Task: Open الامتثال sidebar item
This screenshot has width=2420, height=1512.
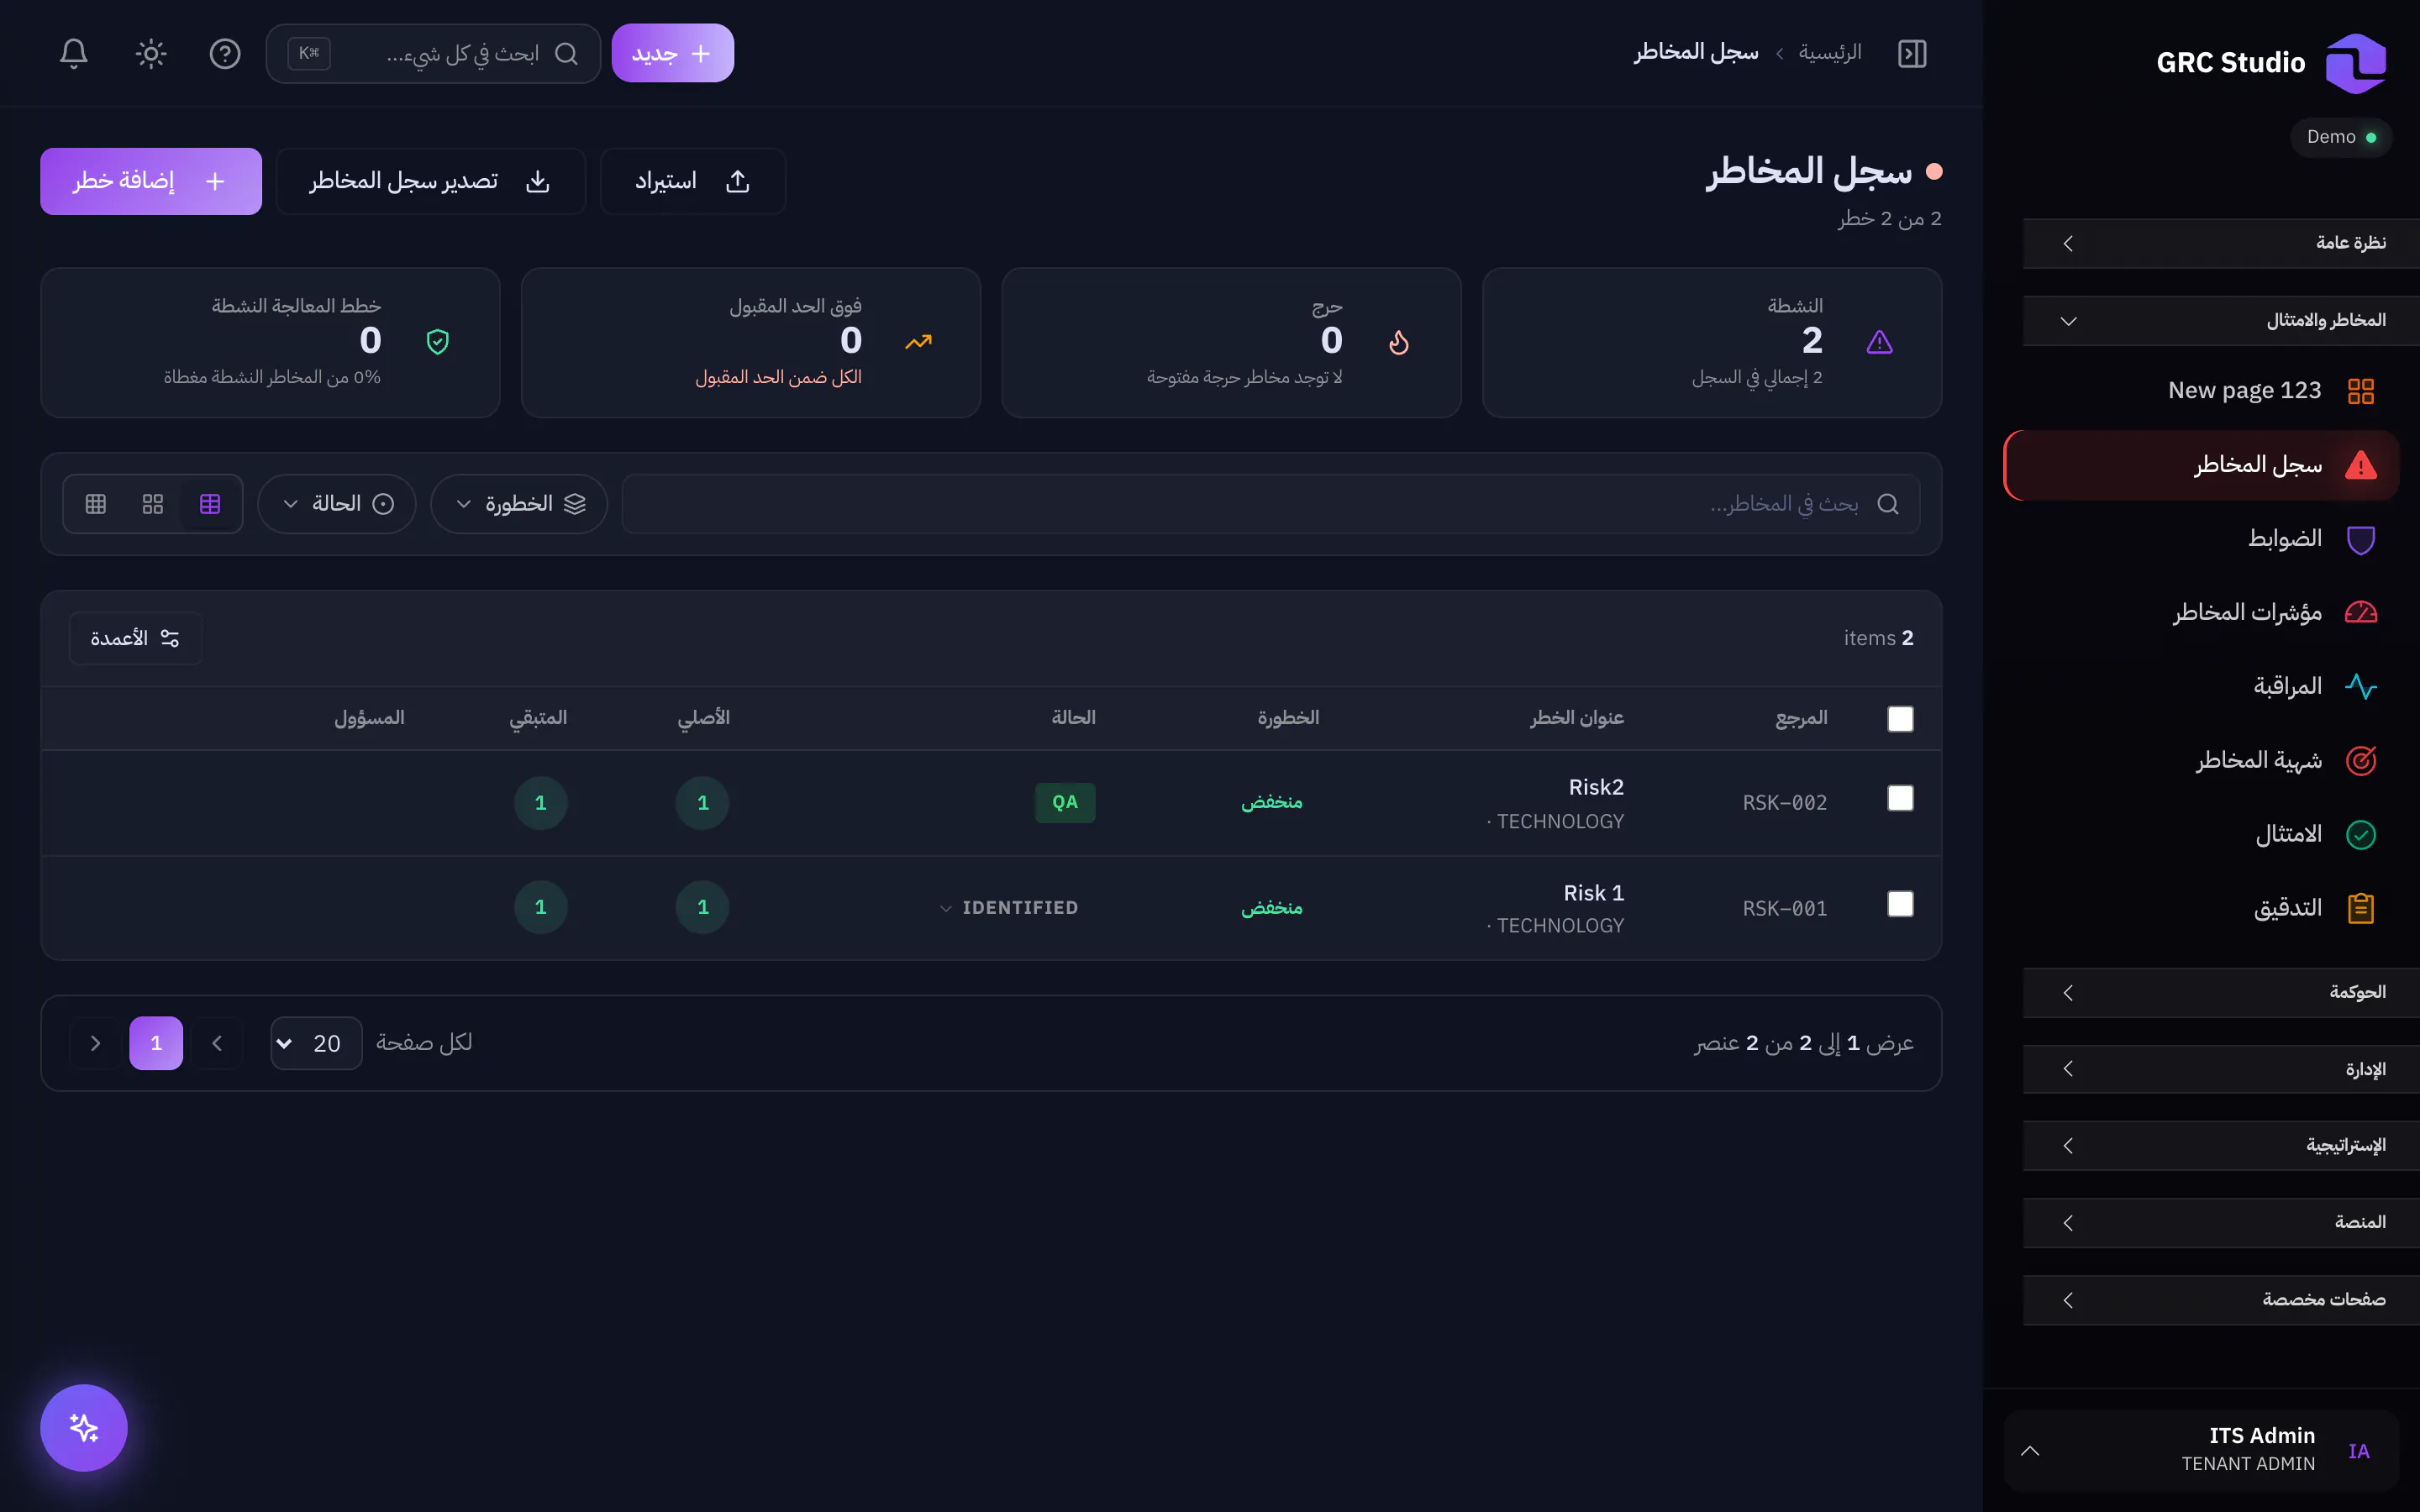Action: pos(2201,834)
